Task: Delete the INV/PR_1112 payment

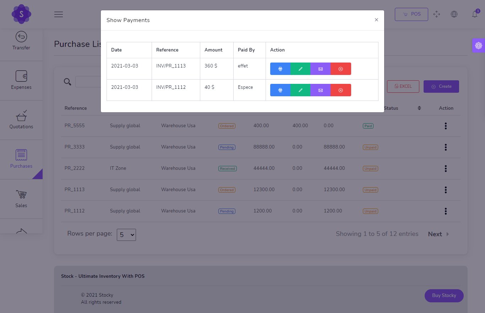Action: [x=341, y=90]
